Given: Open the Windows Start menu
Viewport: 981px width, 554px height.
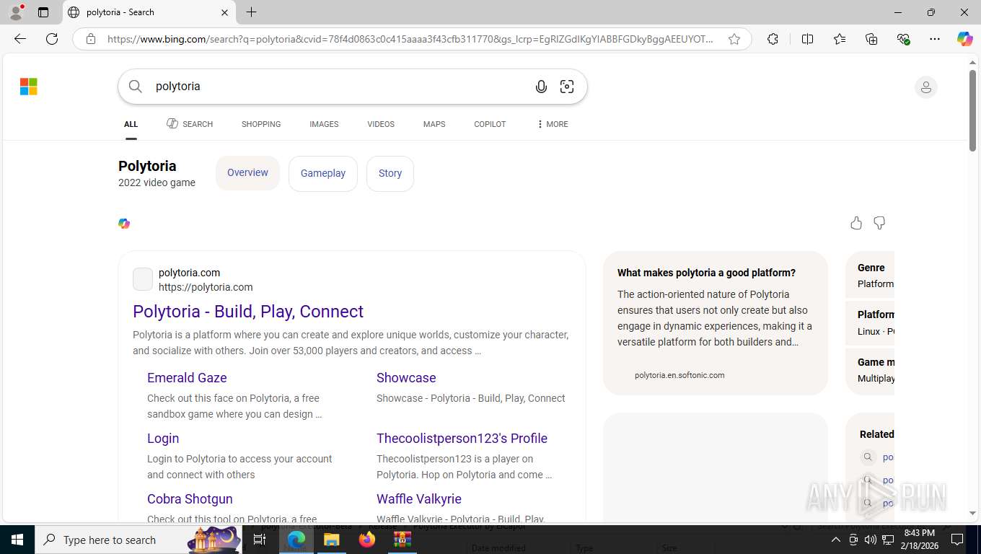Looking at the screenshot, I should (17, 540).
